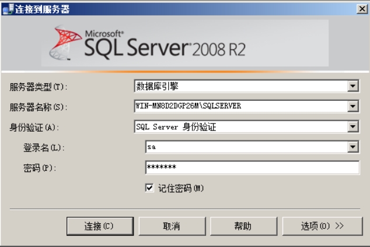Close the 连接到服务器 dialog
The width and height of the screenshot is (370, 247).
tap(362, 8)
